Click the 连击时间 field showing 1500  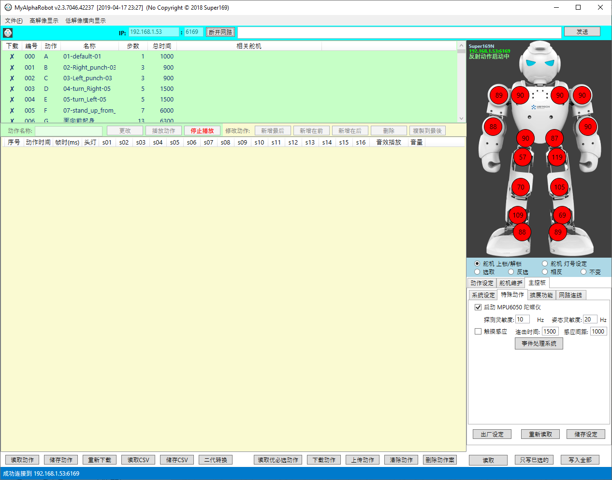pos(550,331)
